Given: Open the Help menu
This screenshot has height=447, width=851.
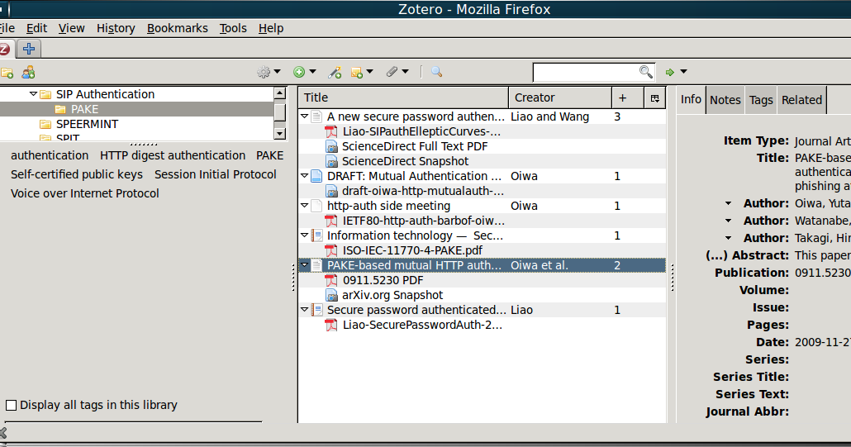Looking at the screenshot, I should coord(271,28).
